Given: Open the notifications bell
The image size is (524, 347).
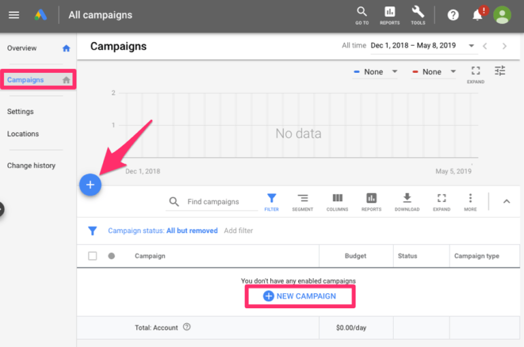Looking at the screenshot, I should (478, 15).
